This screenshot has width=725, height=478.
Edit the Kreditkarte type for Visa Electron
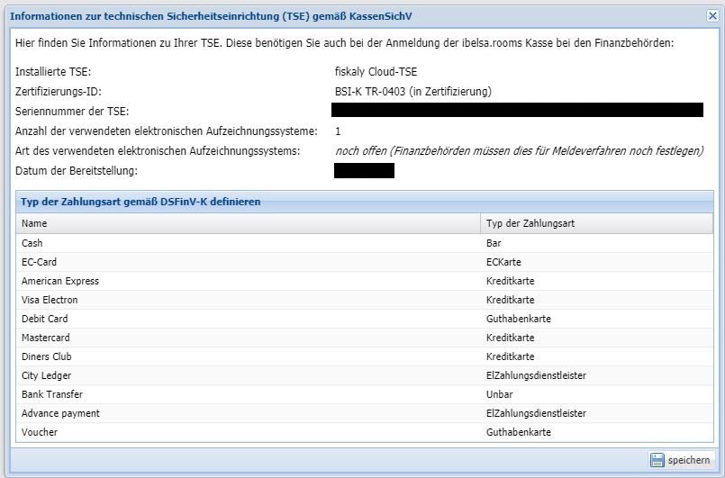pos(510,300)
